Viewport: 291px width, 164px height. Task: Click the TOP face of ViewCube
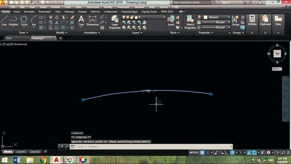[x=277, y=54]
